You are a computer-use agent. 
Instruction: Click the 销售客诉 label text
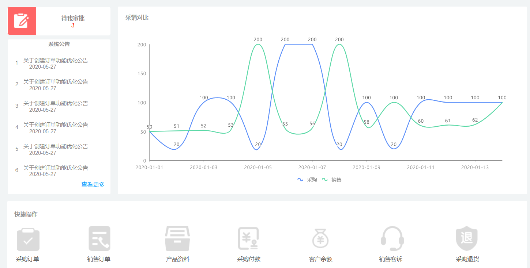click(391, 259)
